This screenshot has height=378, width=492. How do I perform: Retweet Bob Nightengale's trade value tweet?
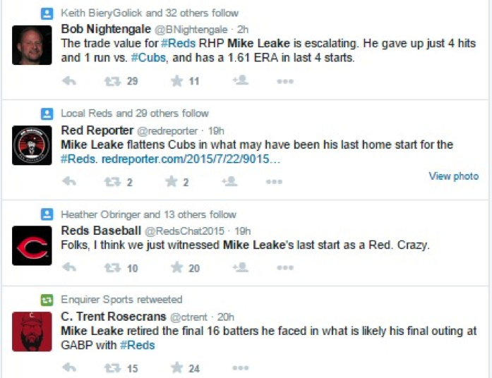click(x=112, y=81)
